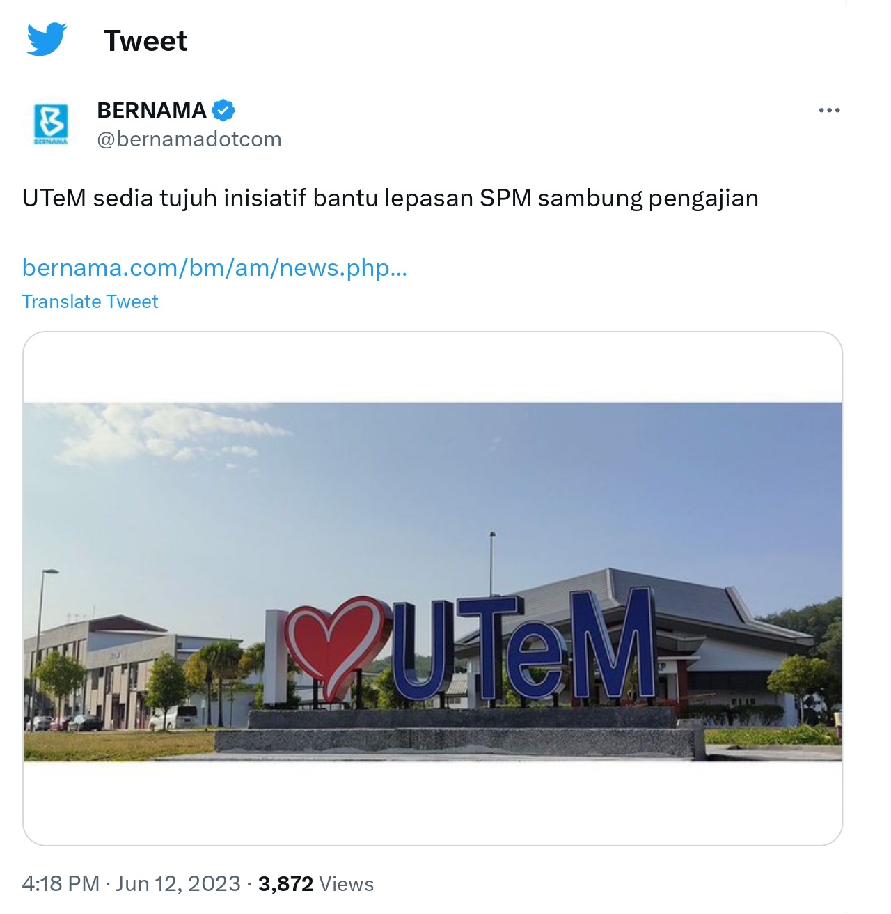Click the 4:18 PM timestamp
891x914 pixels.
pos(61,884)
